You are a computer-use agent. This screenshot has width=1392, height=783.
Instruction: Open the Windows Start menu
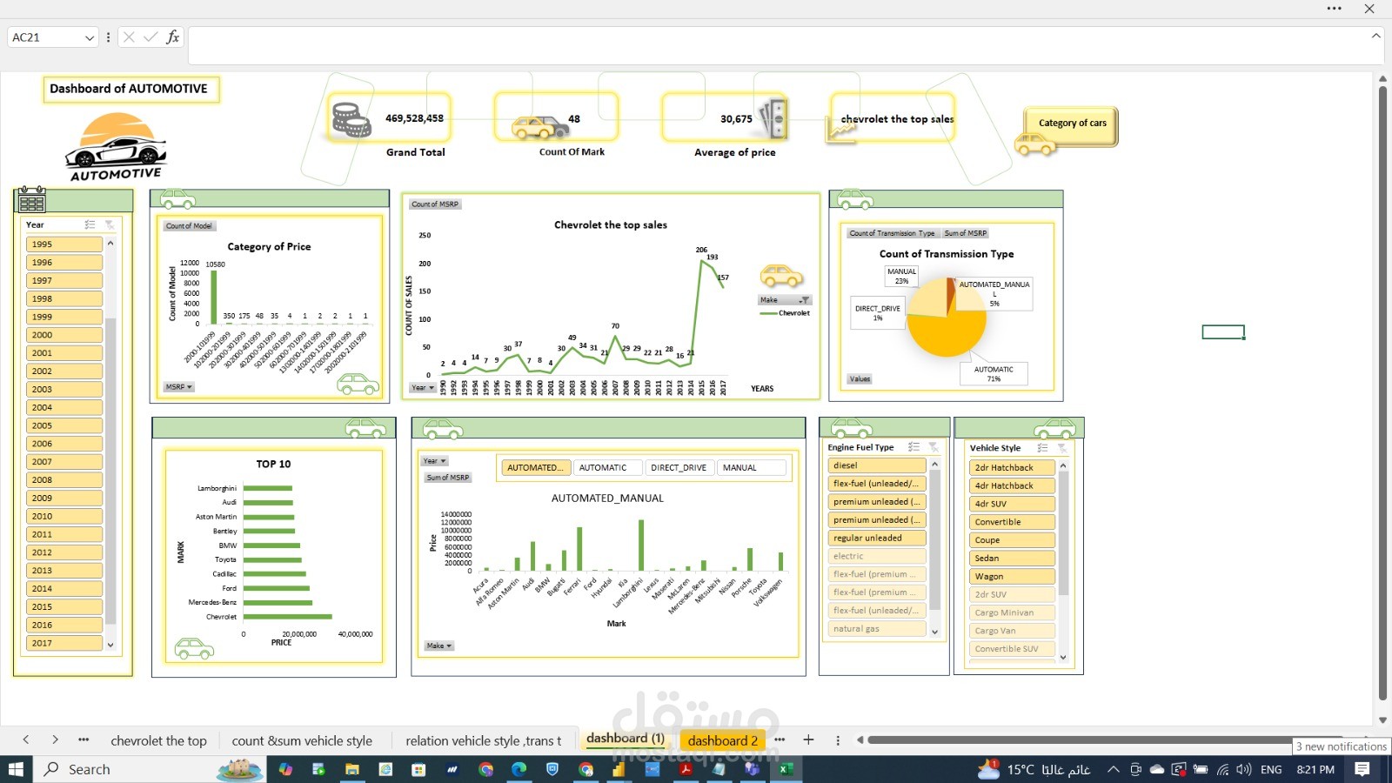pyautogui.click(x=16, y=769)
